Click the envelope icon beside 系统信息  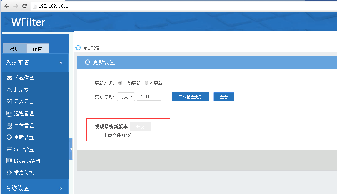(9, 78)
